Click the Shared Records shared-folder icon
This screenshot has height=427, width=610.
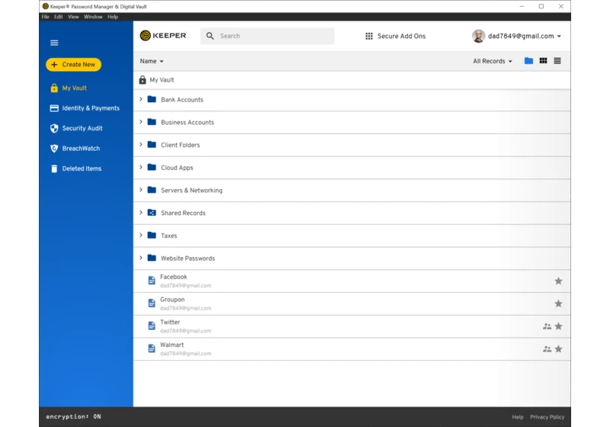point(152,212)
